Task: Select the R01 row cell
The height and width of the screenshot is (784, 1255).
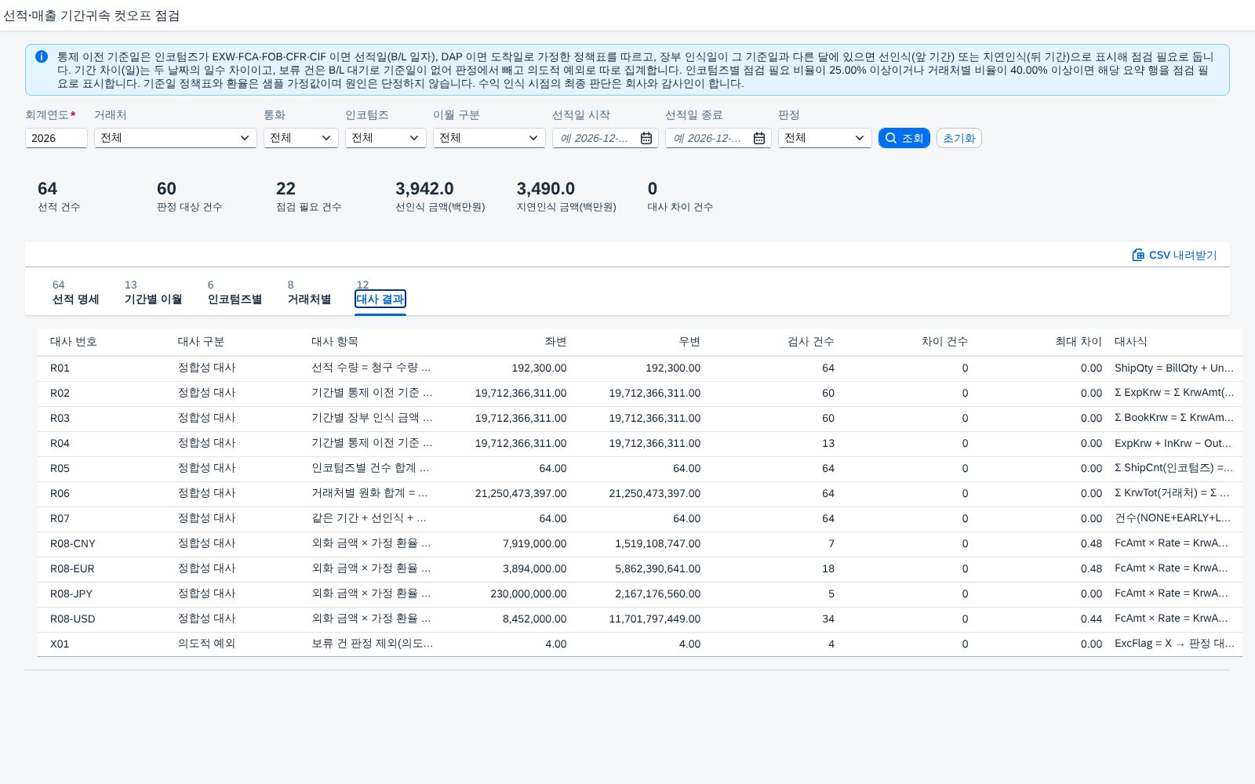Action: pos(60,368)
